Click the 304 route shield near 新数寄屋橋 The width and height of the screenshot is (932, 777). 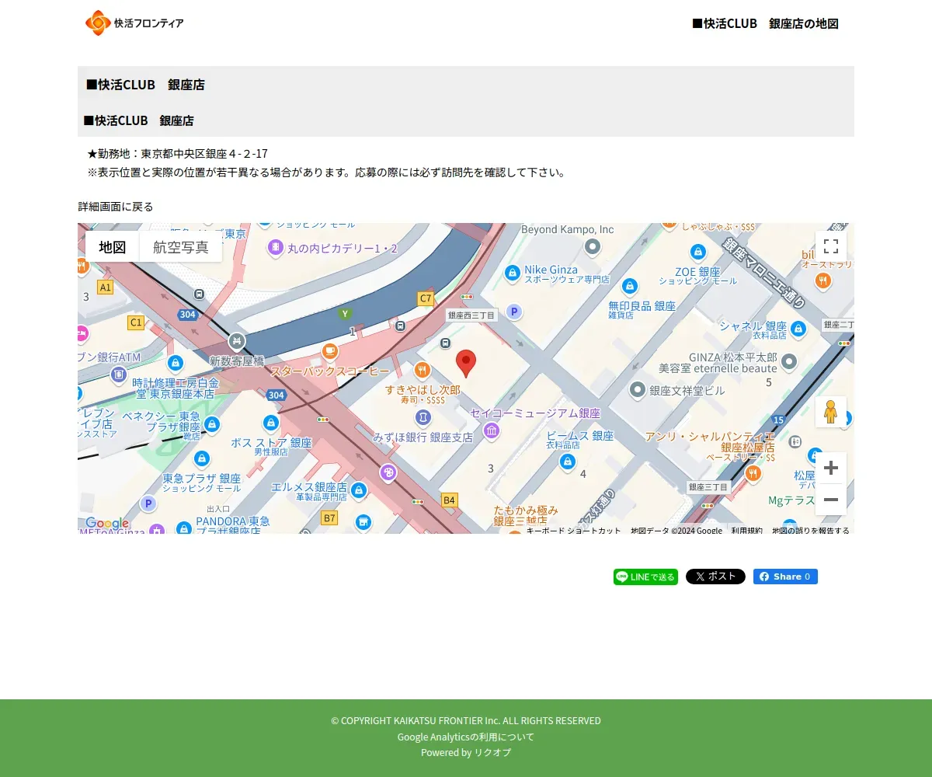(187, 315)
